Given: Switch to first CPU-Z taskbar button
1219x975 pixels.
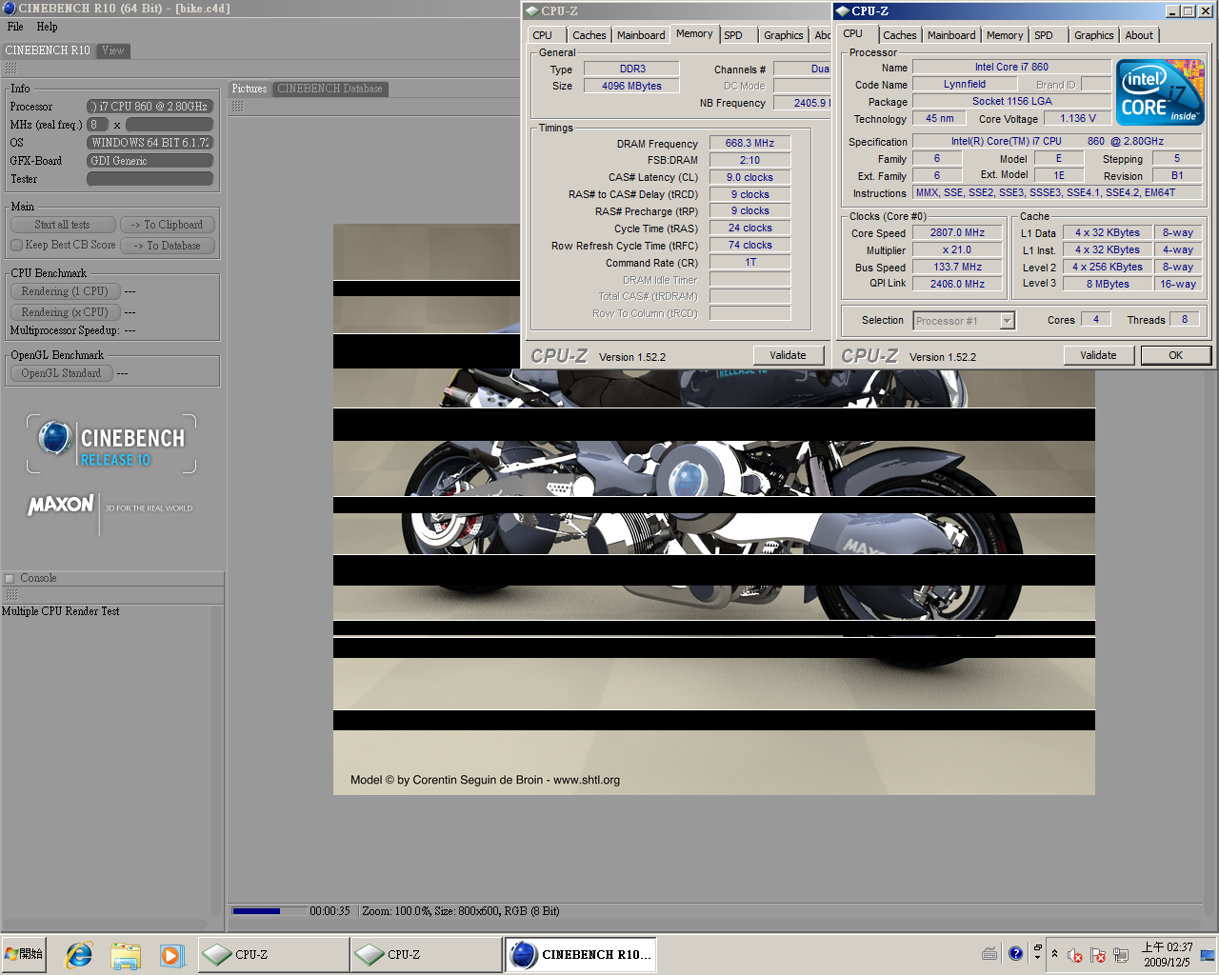Looking at the screenshot, I should click(x=273, y=954).
